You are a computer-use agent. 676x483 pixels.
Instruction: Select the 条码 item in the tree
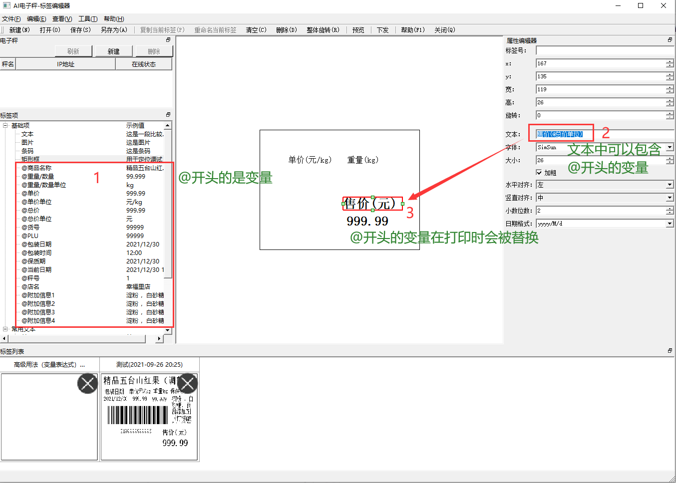click(27, 151)
